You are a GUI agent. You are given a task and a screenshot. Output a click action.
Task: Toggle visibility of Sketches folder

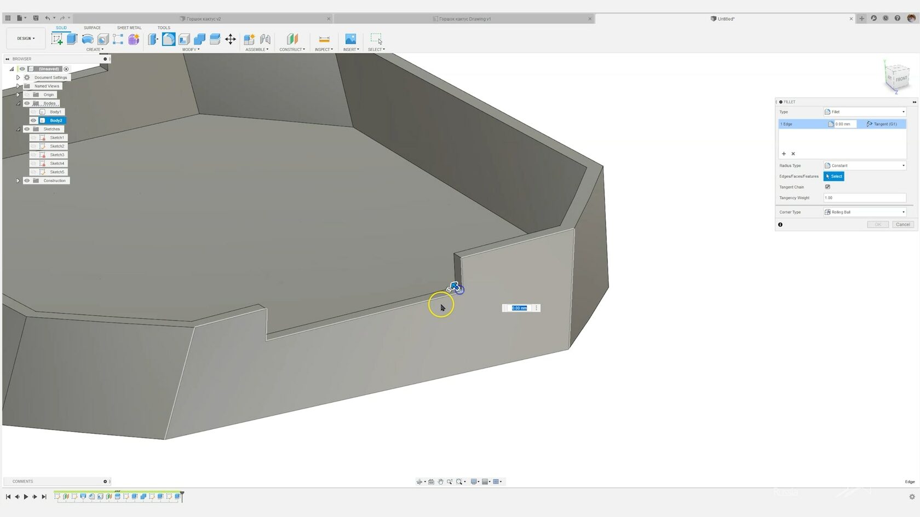click(x=27, y=129)
